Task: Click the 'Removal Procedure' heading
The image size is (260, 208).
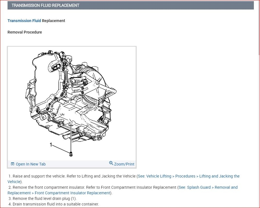Action: [25, 32]
